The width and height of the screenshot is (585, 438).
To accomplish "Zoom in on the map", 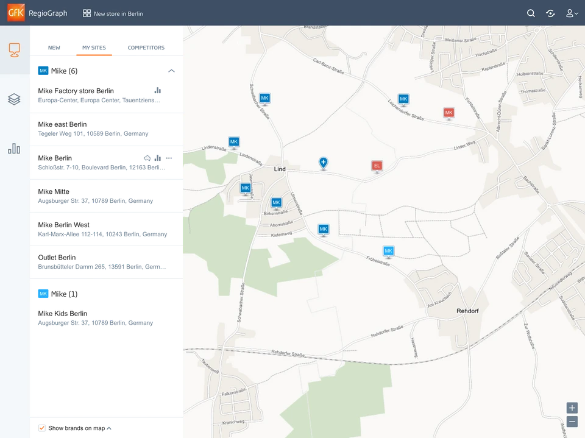I will coord(572,408).
